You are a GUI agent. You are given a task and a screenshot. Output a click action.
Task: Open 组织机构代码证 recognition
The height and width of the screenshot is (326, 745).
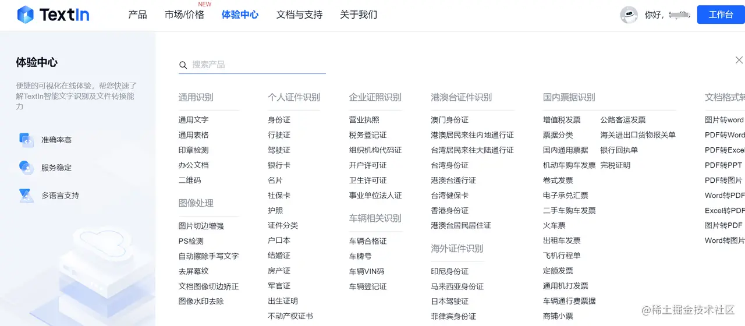click(x=375, y=150)
